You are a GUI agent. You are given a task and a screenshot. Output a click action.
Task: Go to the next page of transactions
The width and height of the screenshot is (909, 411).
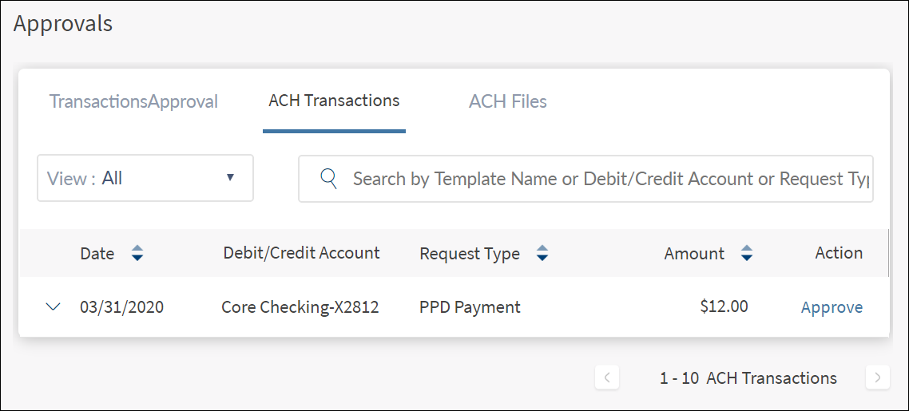coord(877,378)
